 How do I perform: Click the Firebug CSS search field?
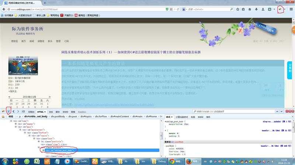pos(234,111)
